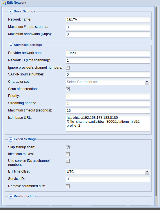Open the Character set dropdown arrow
Image resolution: width=160 pixels, height=210 pixels.
(x=147, y=82)
